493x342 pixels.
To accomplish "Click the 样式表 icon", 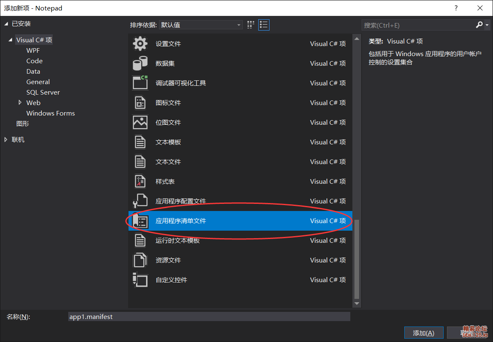I will (140, 181).
